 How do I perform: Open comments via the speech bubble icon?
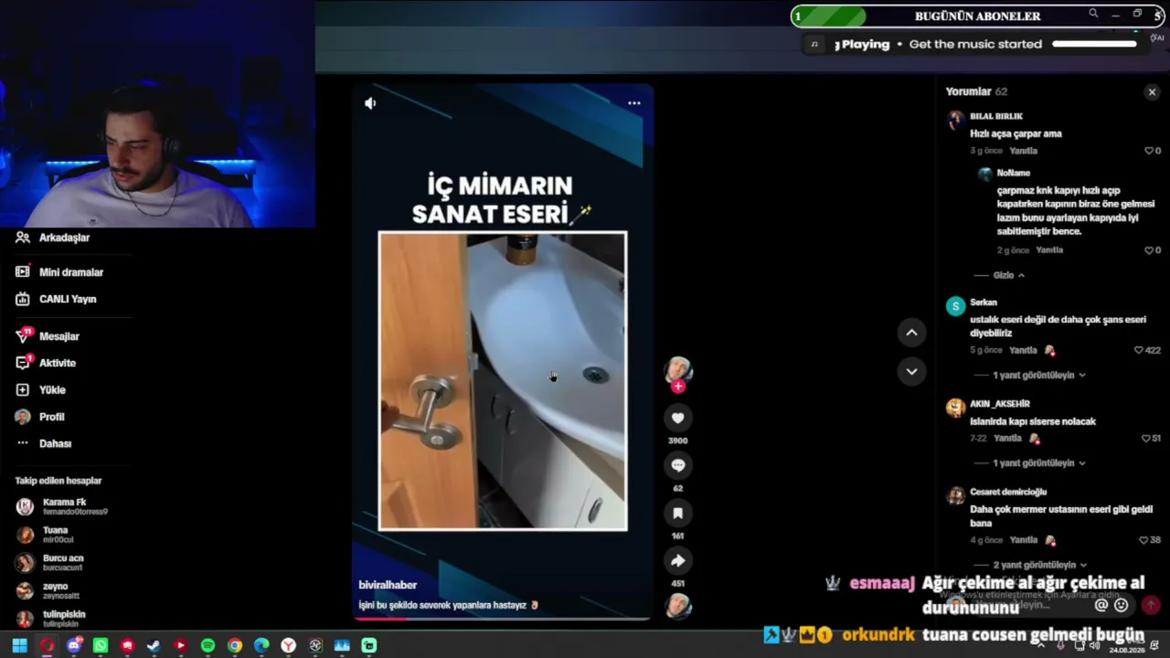pos(677,465)
